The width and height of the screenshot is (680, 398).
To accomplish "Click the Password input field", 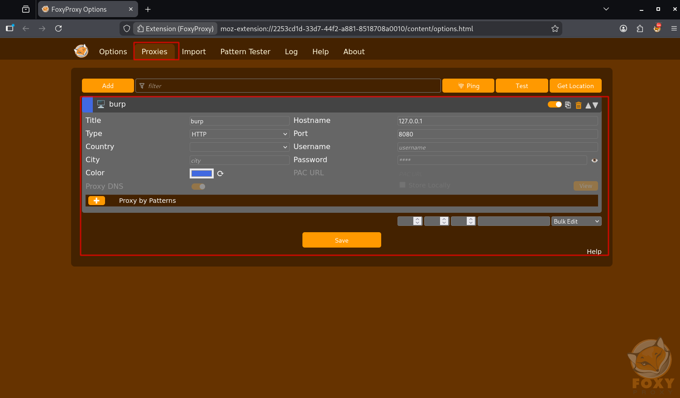I will point(492,160).
